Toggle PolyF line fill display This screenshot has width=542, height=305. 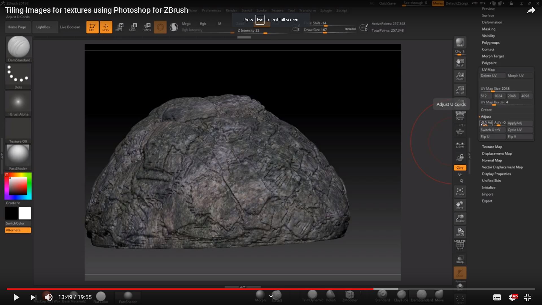tap(460, 245)
